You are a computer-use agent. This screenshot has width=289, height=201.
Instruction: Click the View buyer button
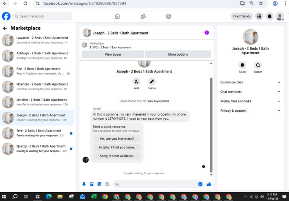[113, 54]
